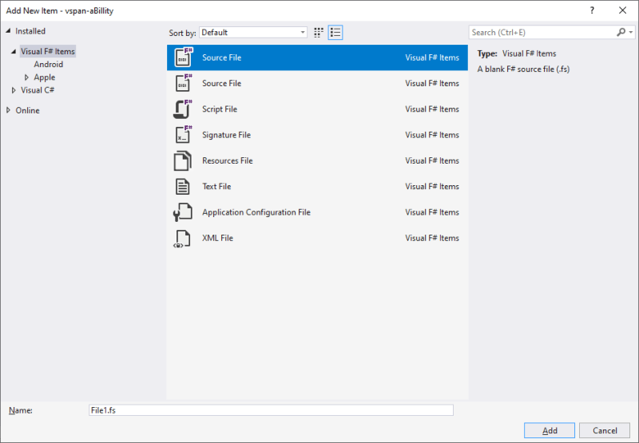Collapse the Installed tree section

8,31
